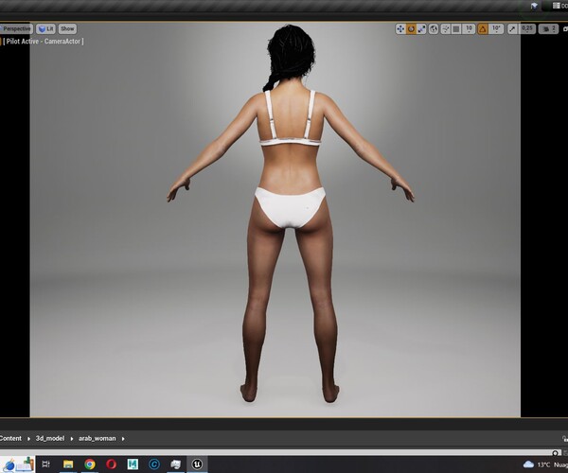
Task: Open the Perspective viewport type menu
Action: coord(16,28)
